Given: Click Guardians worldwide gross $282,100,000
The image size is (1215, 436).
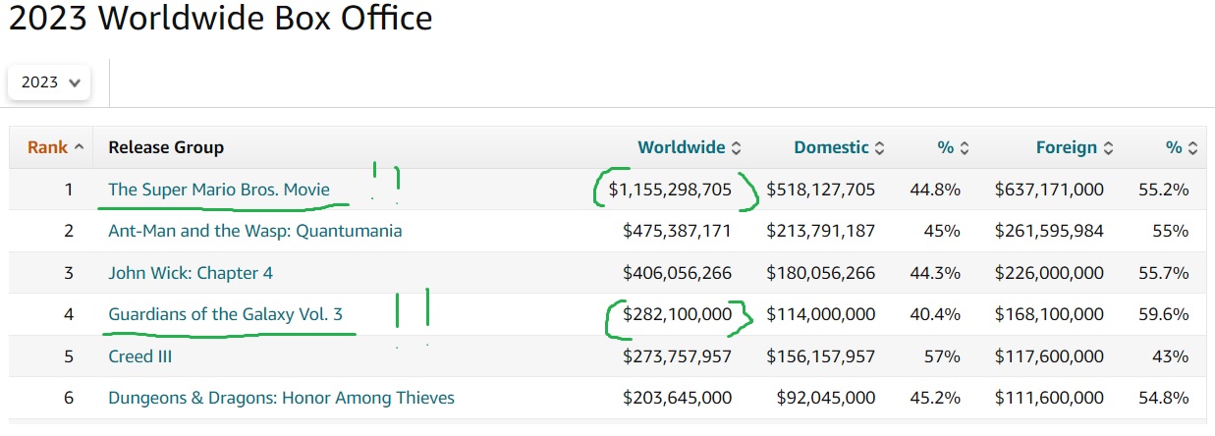Looking at the screenshot, I should pyautogui.click(x=677, y=315).
